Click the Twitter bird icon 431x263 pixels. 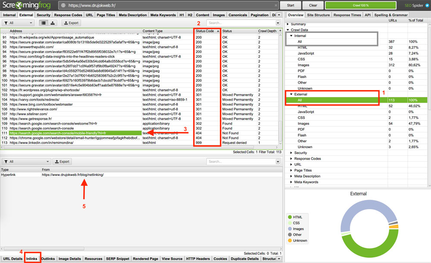point(427,5)
